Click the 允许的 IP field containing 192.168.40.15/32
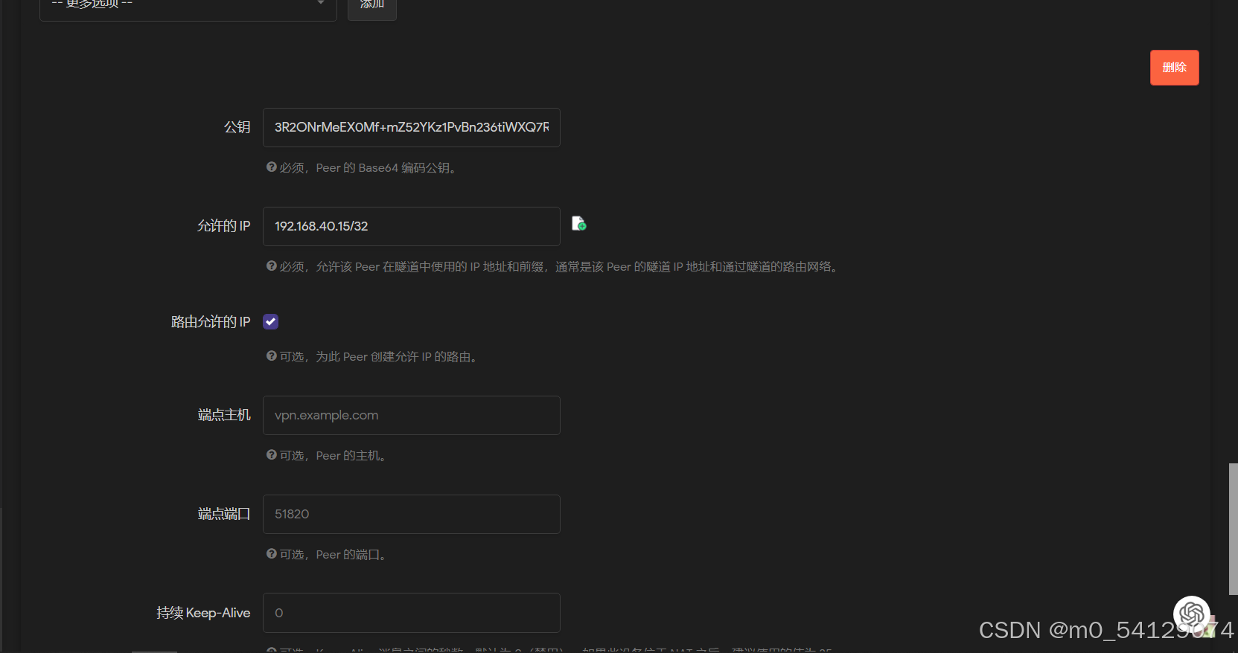Viewport: 1238px width, 653px height. pyautogui.click(x=412, y=226)
